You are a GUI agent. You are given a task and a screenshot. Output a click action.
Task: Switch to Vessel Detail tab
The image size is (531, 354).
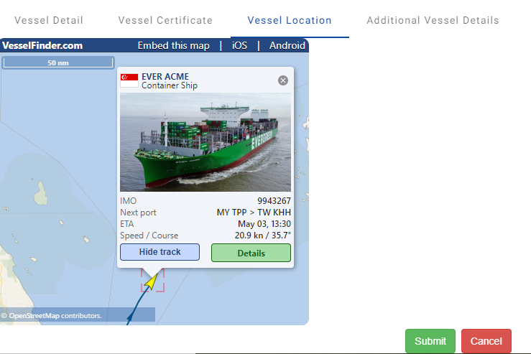pos(49,20)
